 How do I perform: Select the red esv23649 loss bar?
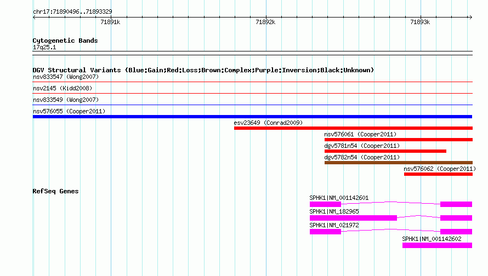pyautogui.click(x=353, y=128)
